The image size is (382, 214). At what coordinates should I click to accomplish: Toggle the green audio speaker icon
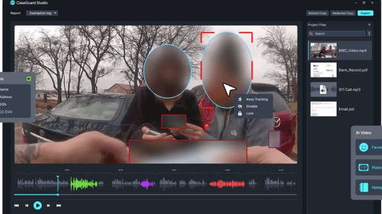tap(29, 78)
